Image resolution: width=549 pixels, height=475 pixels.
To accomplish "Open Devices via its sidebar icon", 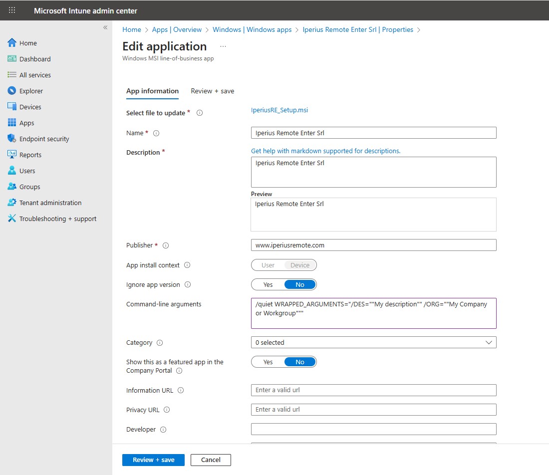I will coord(12,107).
